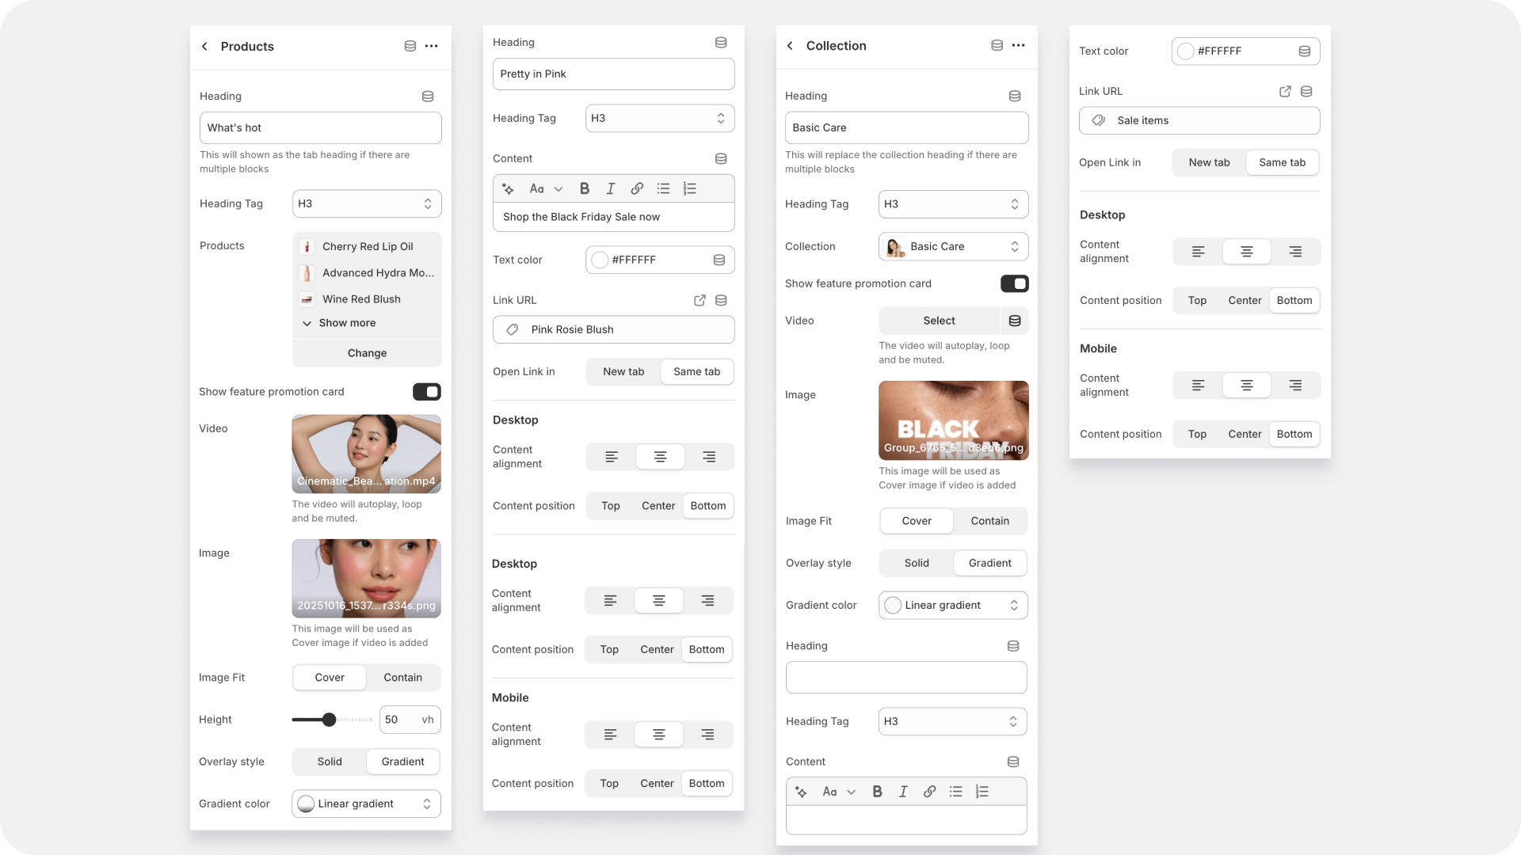
Task: Click the Bold icon in Shop the Black Friday editor
Action: click(585, 188)
